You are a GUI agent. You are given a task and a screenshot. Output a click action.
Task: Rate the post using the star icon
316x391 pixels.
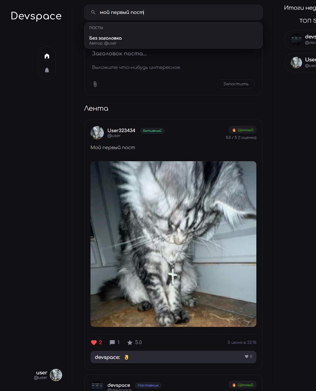pos(130,342)
